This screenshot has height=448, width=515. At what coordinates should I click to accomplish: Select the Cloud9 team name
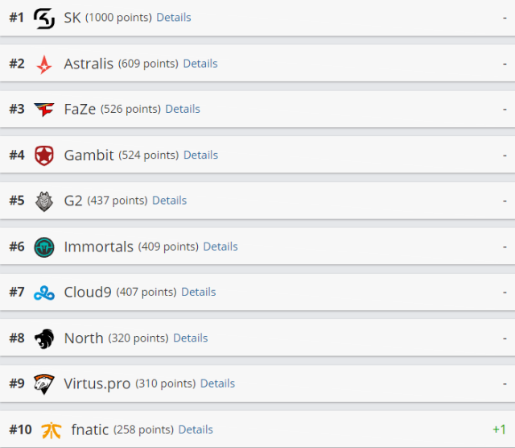tap(88, 292)
